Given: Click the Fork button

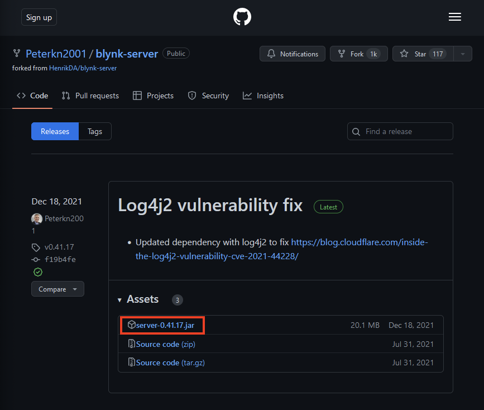Looking at the screenshot, I should [359, 54].
